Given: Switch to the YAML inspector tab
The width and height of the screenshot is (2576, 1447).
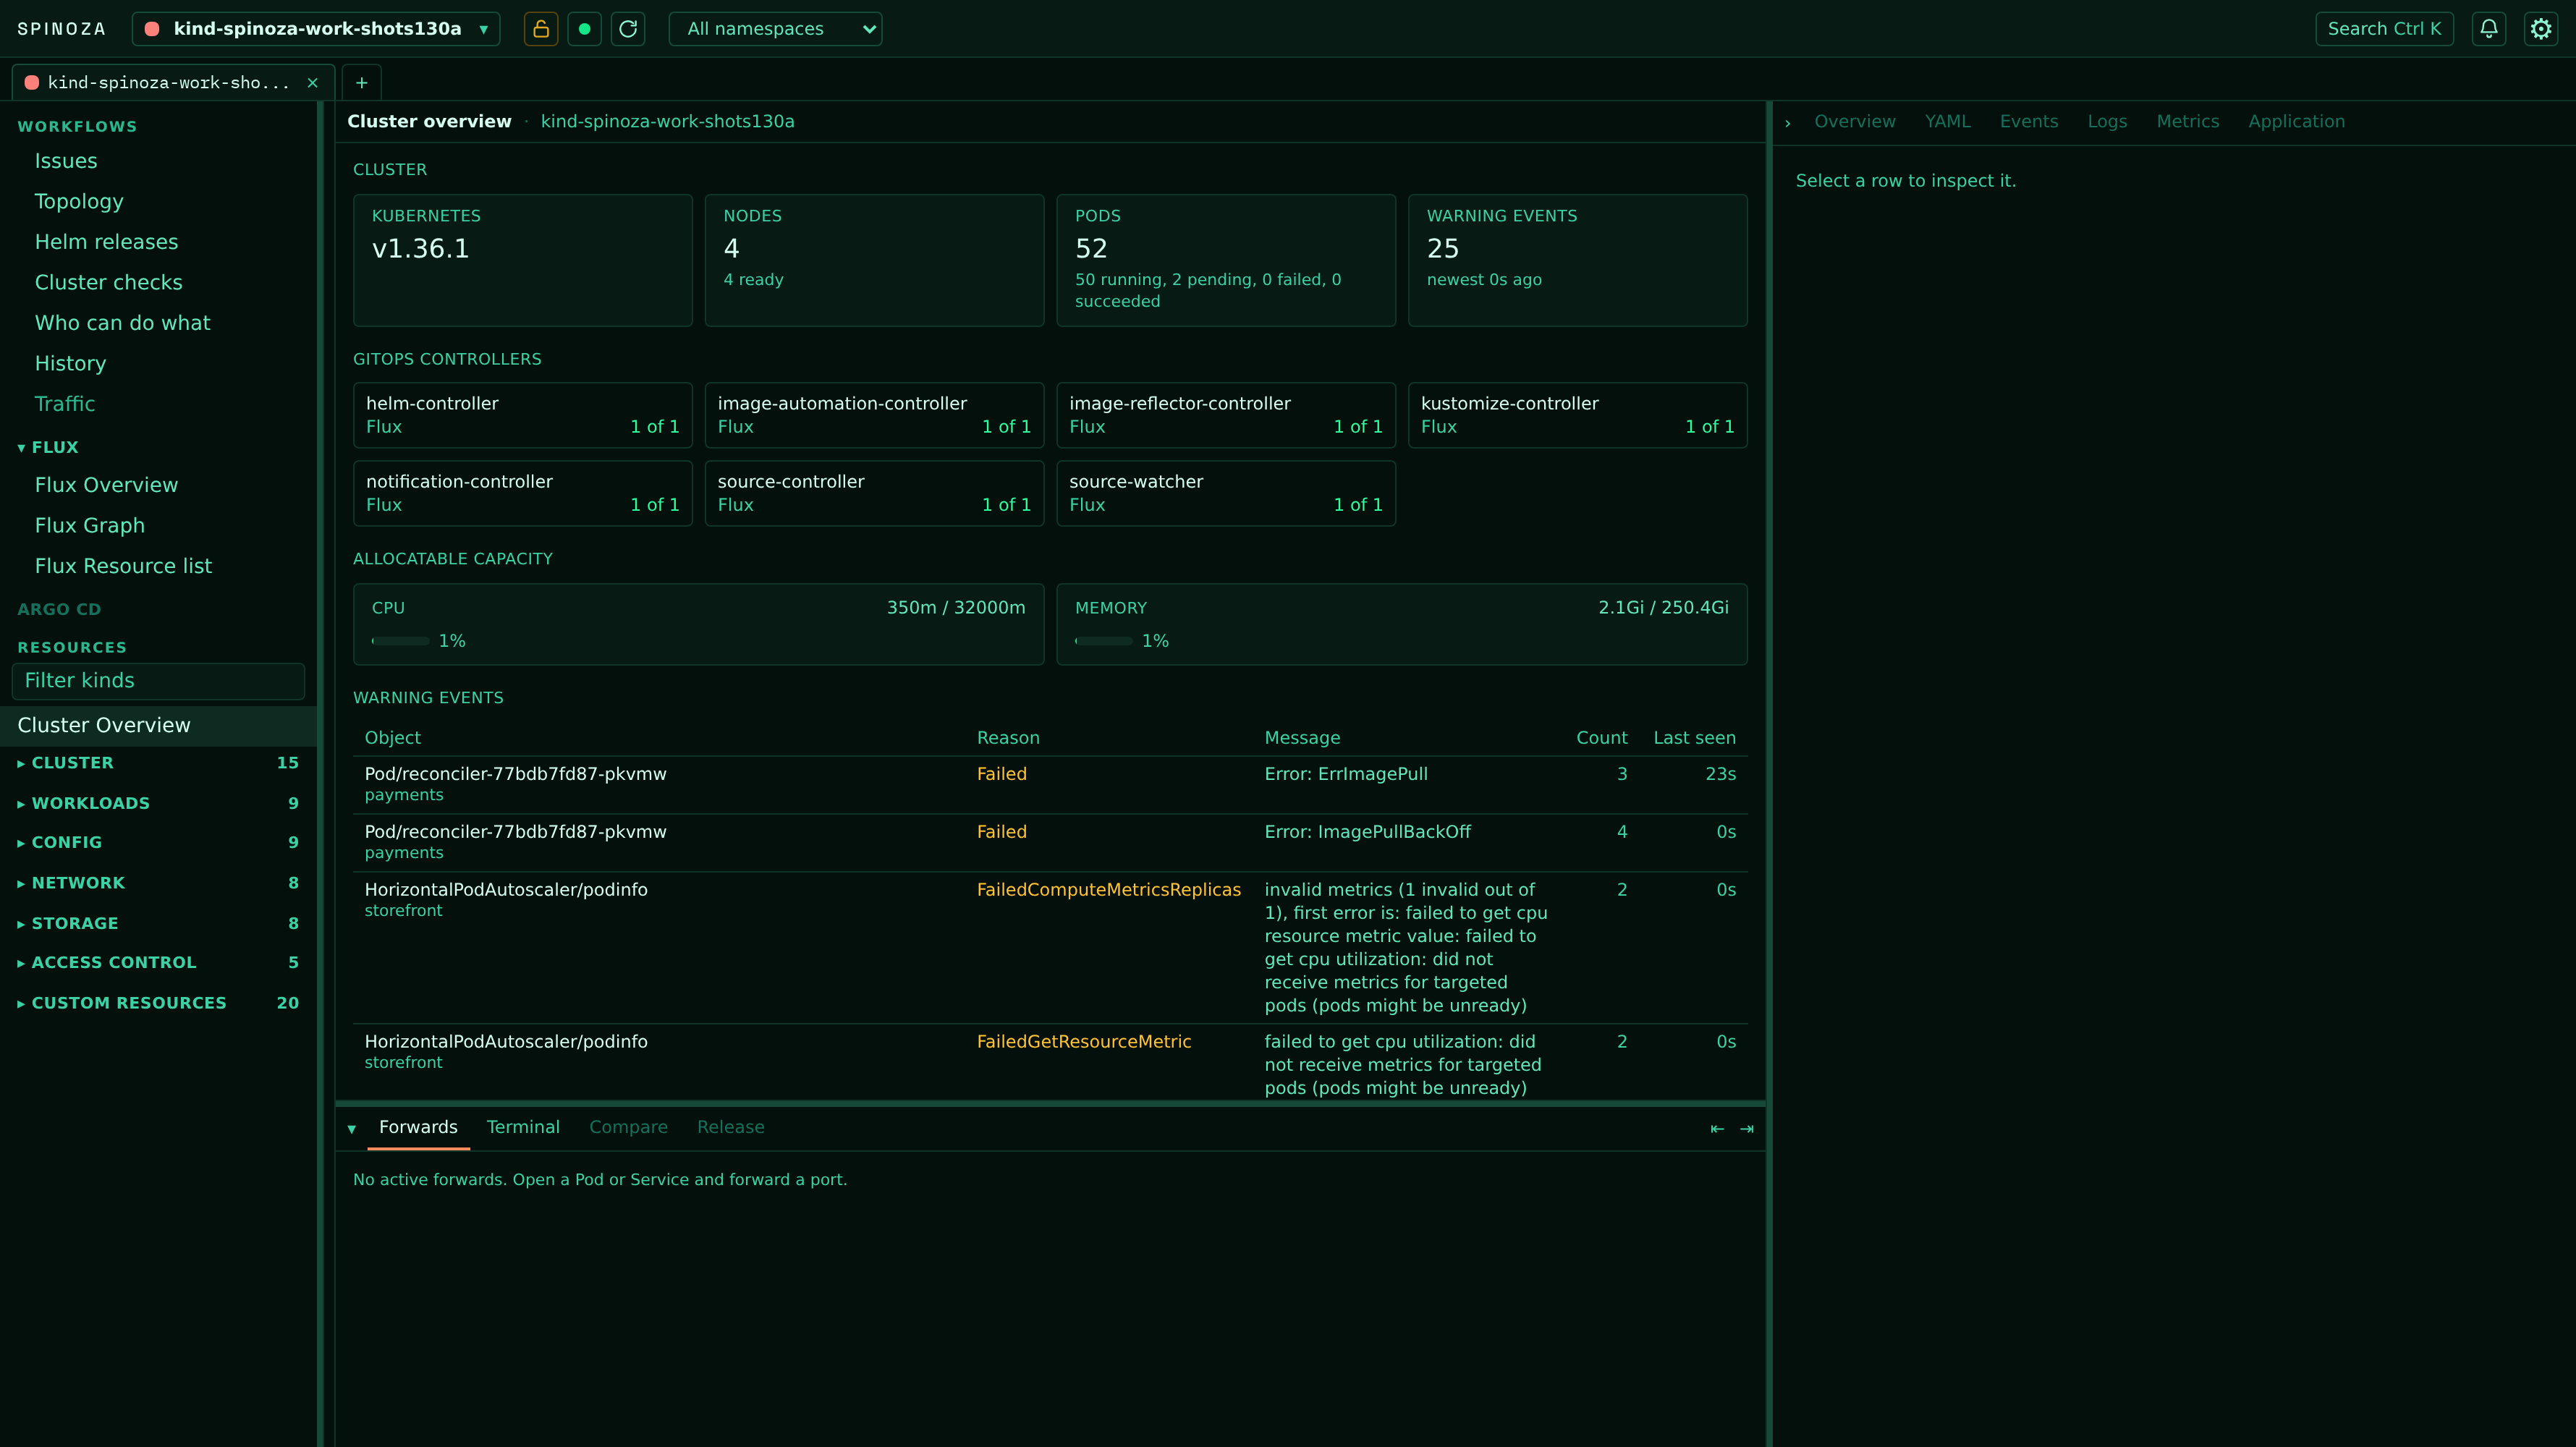Looking at the screenshot, I should point(1947,122).
